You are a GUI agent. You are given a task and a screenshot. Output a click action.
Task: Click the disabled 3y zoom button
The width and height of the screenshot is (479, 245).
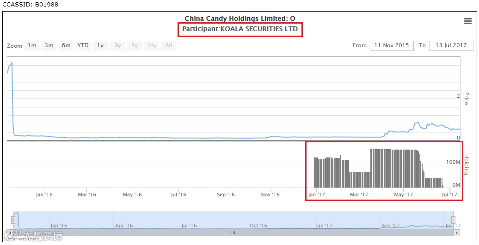pos(117,45)
